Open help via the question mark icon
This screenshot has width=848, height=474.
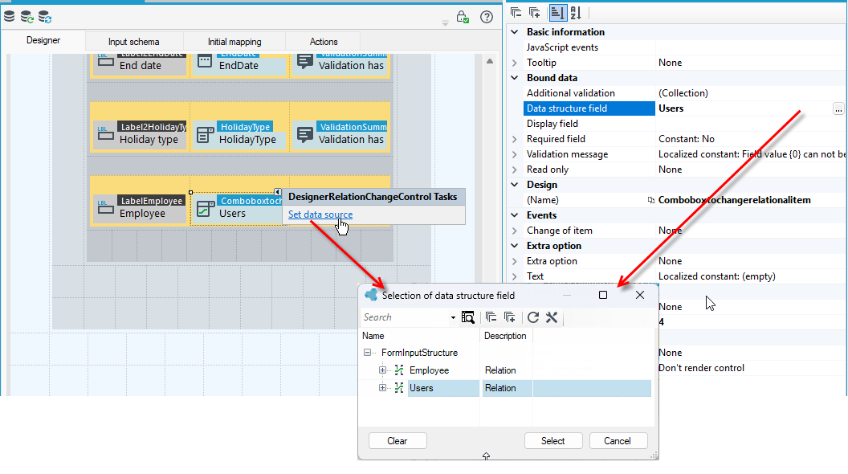(487, 17)
